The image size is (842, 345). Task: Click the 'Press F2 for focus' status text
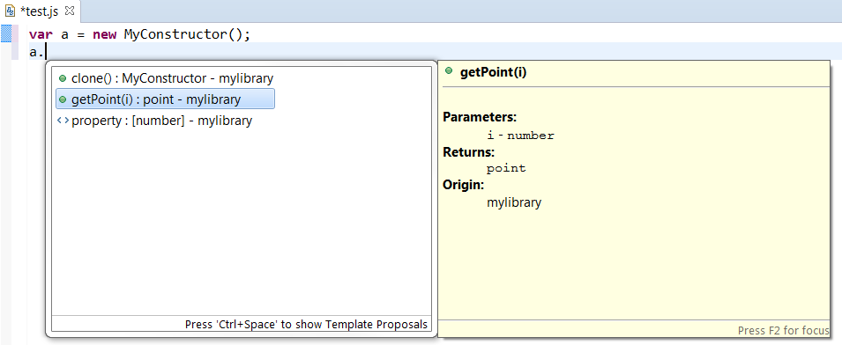click(783, 331)
